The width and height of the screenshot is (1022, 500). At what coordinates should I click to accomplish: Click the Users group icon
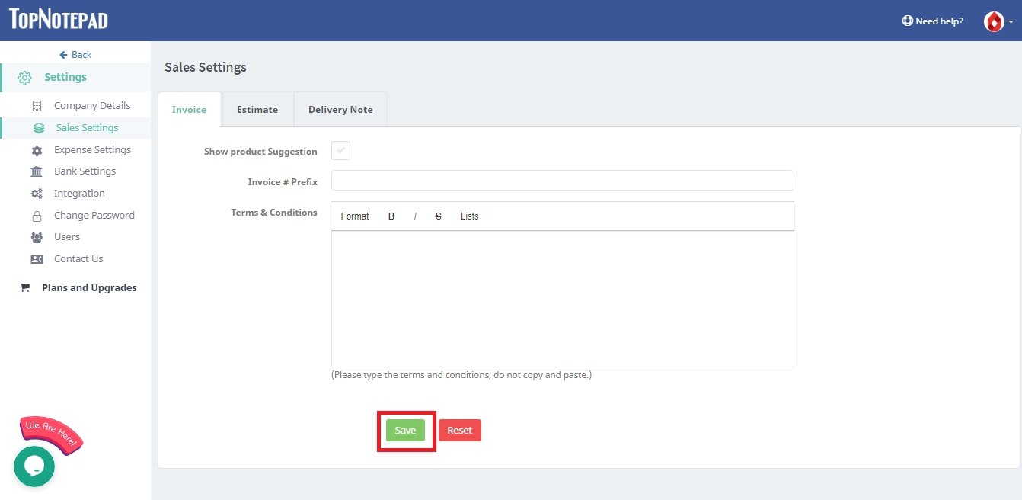[x=37, y=237]
